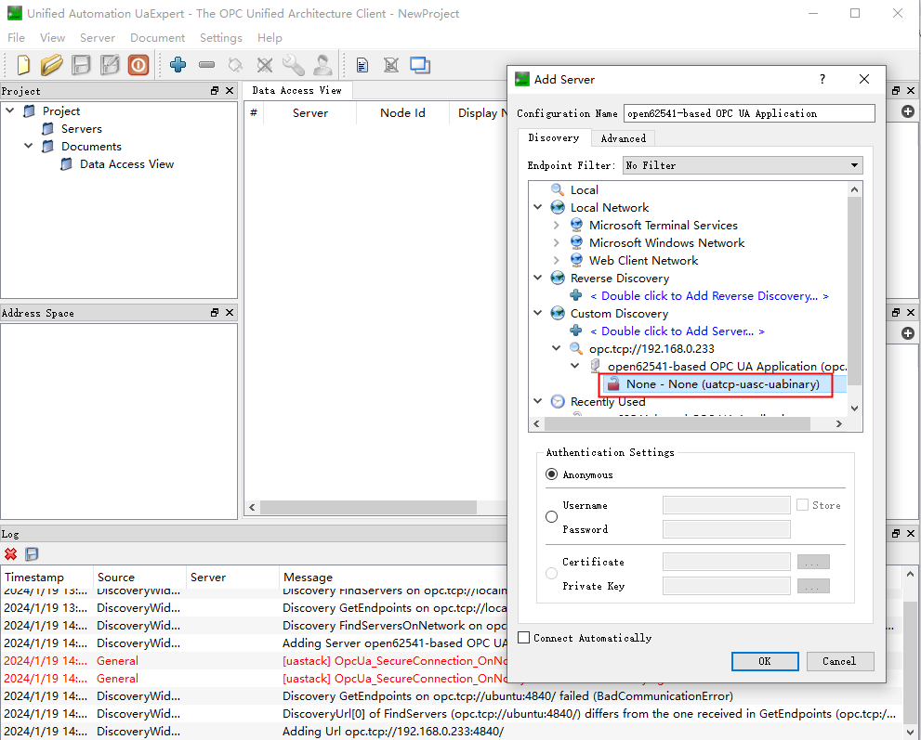Collapse the Local Network tree node

pos(538,208)
